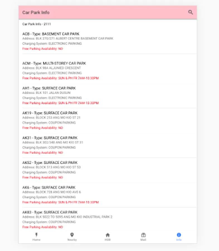Open the AH1 surface car park entry
Image resolution: width=219 pixels, height=251 pixels.
pos(108,95)
